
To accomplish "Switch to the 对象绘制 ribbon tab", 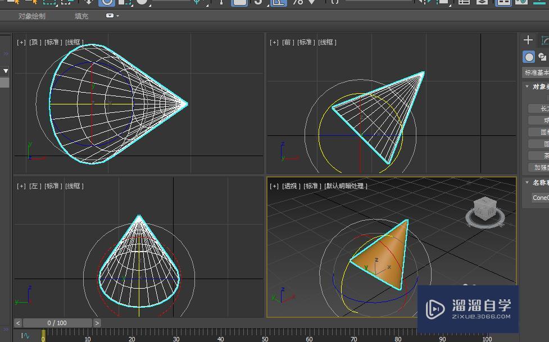I will (x=31, y=16).
